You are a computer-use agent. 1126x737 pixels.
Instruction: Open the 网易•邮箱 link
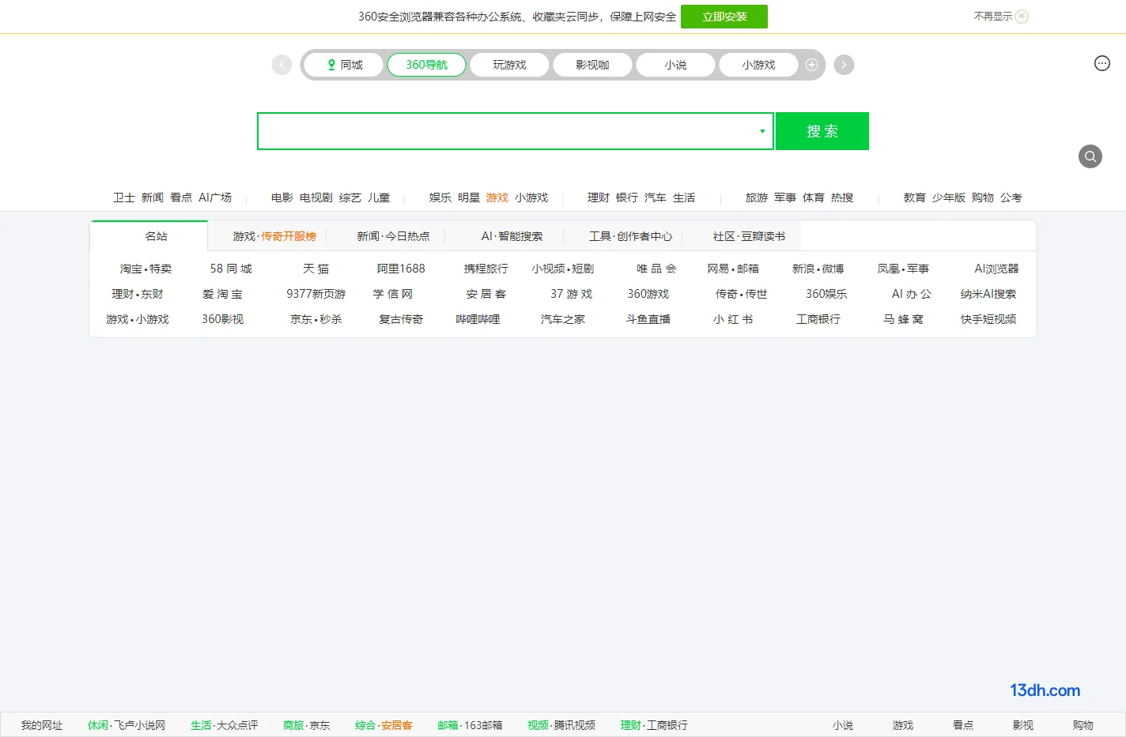(x=733, y=269)
